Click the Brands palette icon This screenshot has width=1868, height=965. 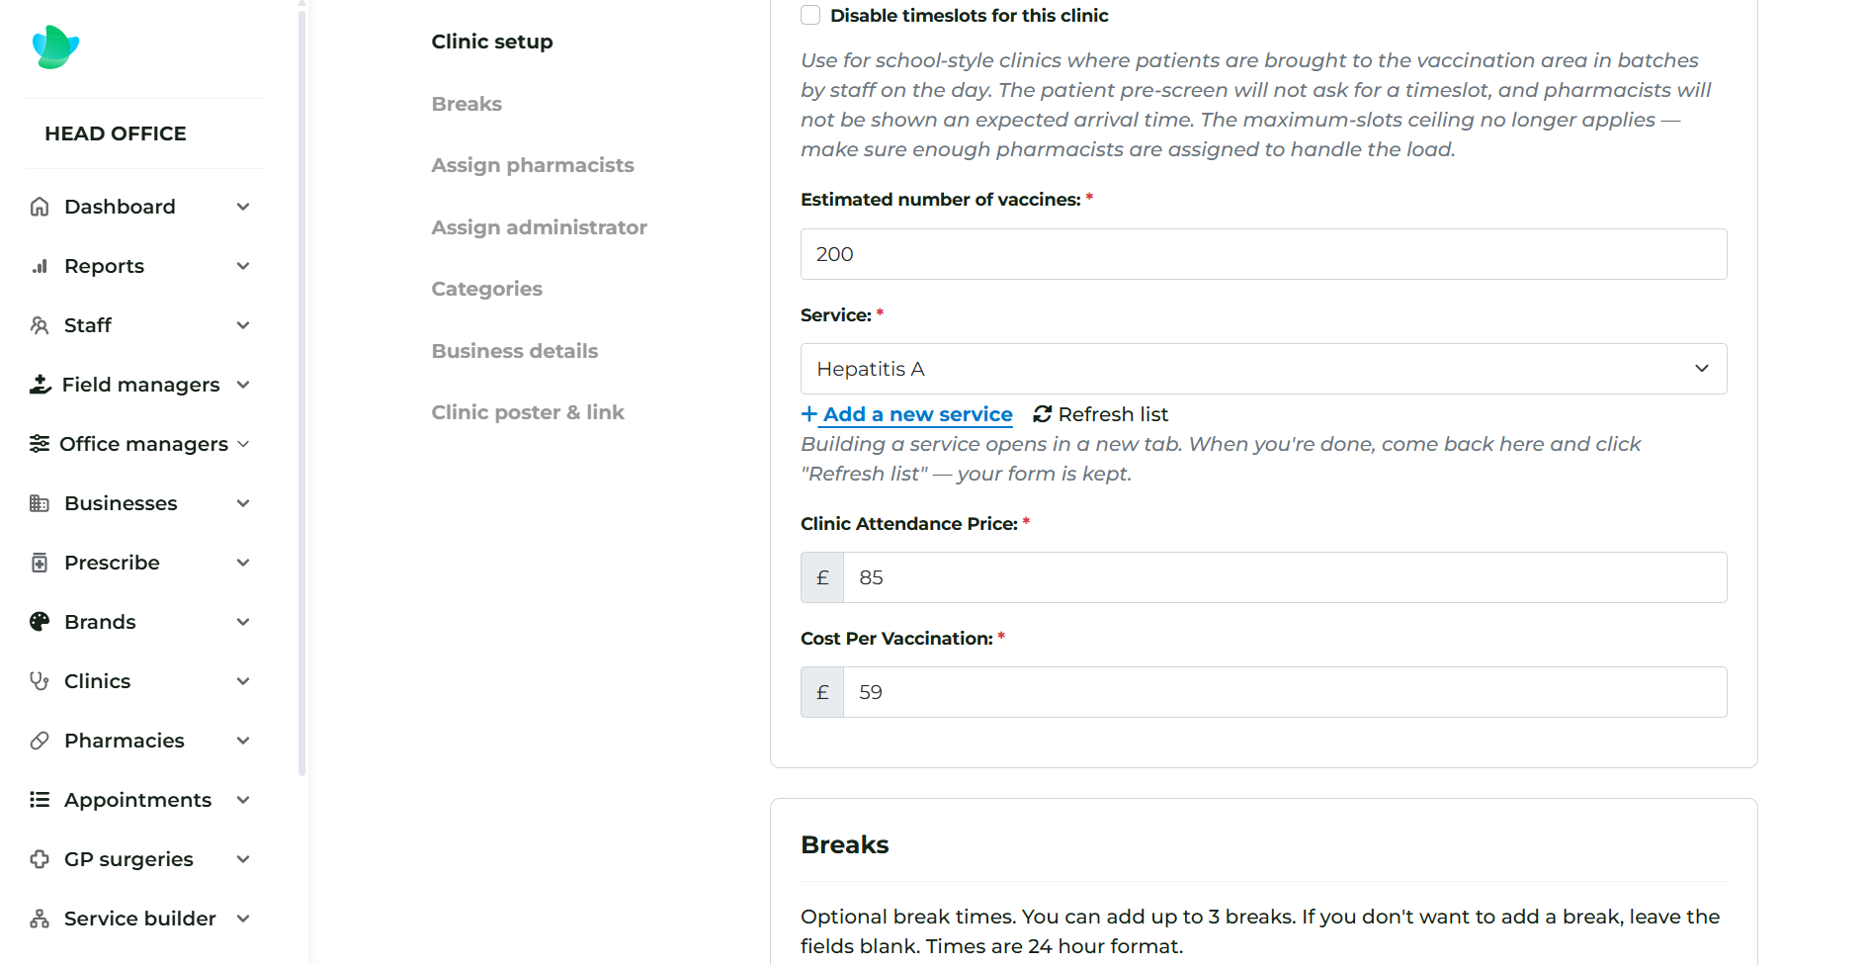40,622
